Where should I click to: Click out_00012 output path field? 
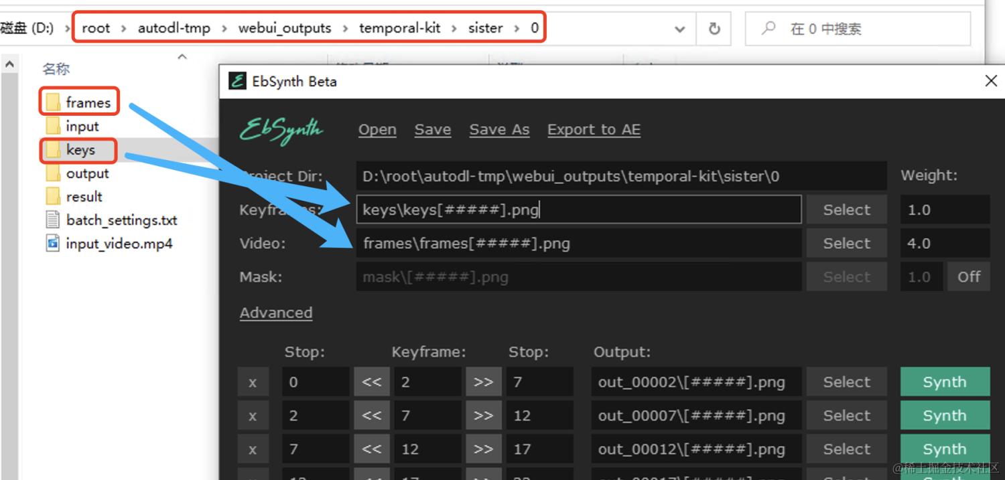coord(696,449)
